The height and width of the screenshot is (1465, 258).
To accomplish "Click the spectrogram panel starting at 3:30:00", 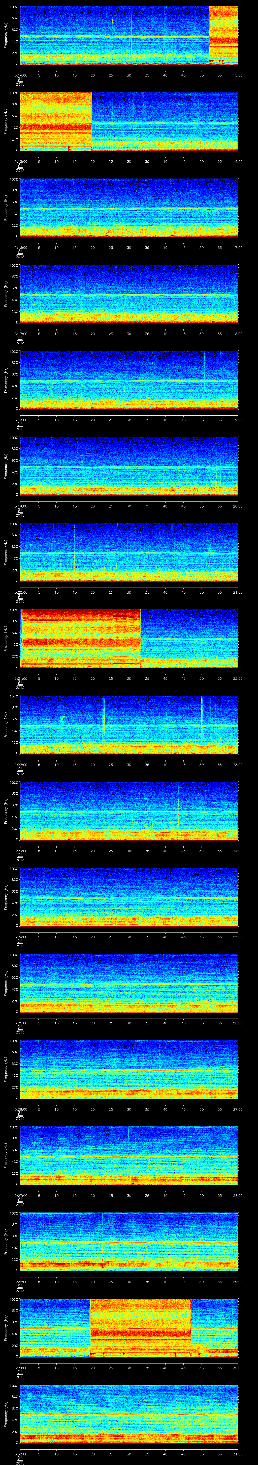I will pyautogui.click(x=129, y=1413).
